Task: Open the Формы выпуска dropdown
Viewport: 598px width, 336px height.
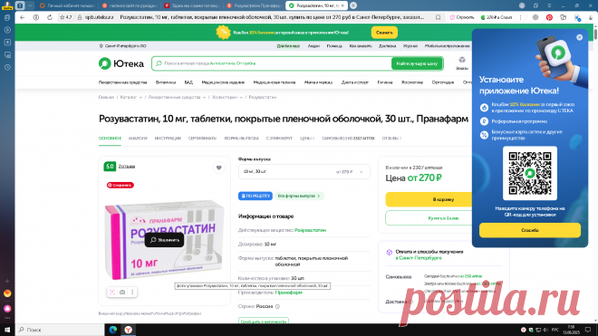Action: point(304,172)
